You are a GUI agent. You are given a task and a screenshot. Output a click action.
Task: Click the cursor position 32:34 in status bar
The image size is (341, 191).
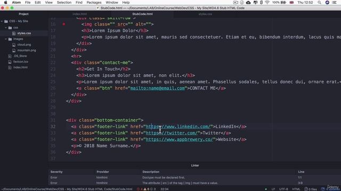coord(165,189)
